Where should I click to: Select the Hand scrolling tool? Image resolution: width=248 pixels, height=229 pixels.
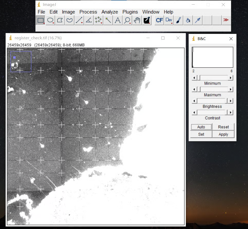[137, 20]
